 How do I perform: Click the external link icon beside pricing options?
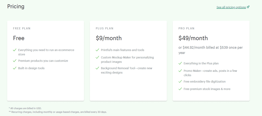tap(248, 7)
